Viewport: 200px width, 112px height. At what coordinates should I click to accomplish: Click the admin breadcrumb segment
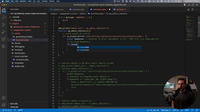point(82,14)
